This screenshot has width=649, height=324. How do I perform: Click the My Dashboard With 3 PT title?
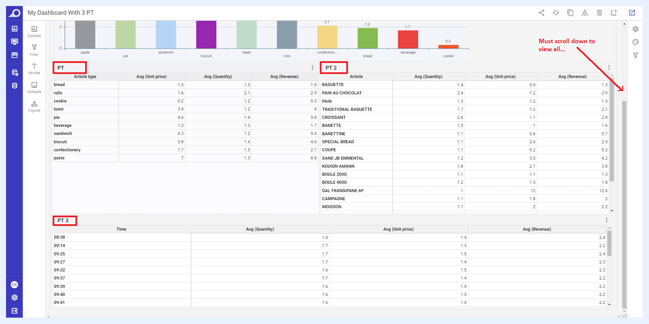pyautogui.click(x=61, y=13)
